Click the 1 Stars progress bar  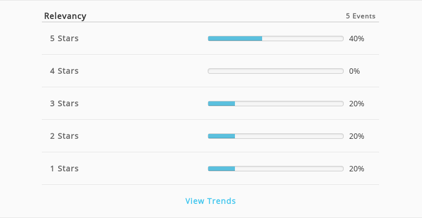coord(276,169)
